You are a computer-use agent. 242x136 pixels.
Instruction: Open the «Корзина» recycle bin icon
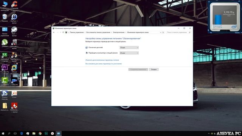(x=5, y=18)
